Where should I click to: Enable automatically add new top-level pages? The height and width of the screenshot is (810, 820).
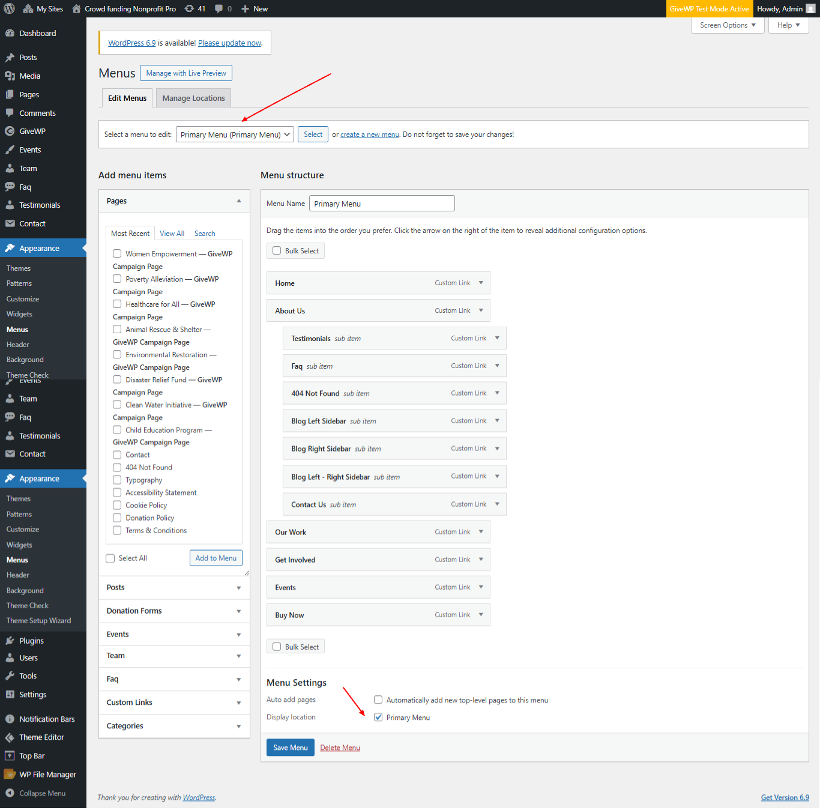coord(378,700)
